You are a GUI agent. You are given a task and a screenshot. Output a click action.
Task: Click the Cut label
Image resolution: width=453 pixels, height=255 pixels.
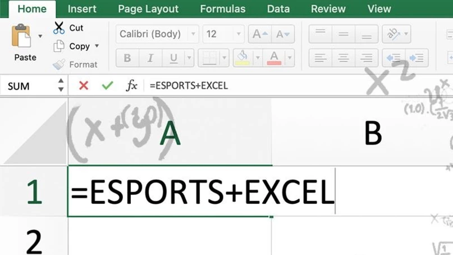76,28
